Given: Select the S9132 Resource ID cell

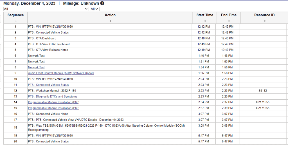Looking at the screenshot, I should coord(263,91).
